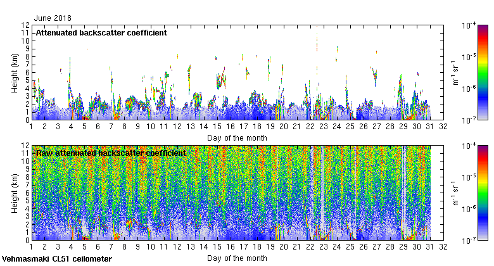Screen dimensions: 494x266
Task: Click day 31 tick label on bottom plot
Action: pos(430,247)
